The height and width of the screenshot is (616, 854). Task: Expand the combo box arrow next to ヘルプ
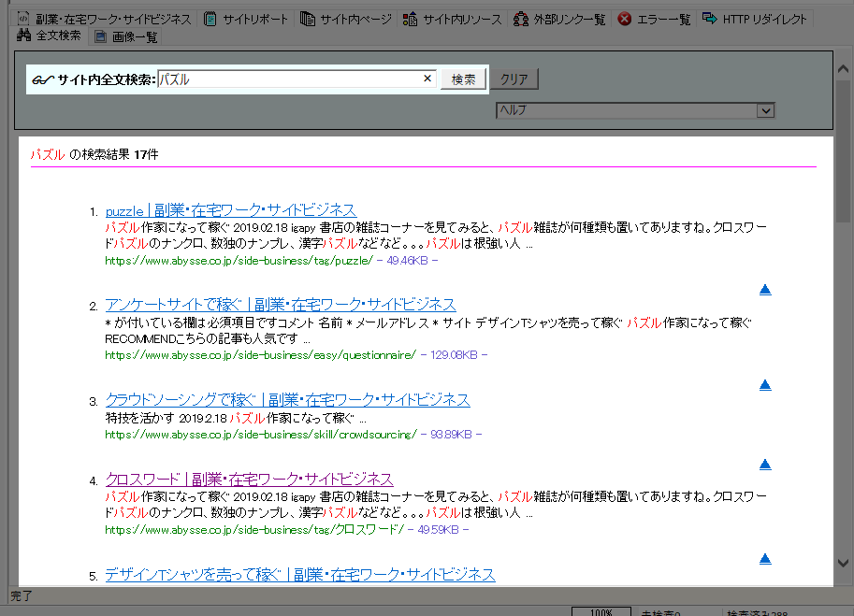point(766,110)
